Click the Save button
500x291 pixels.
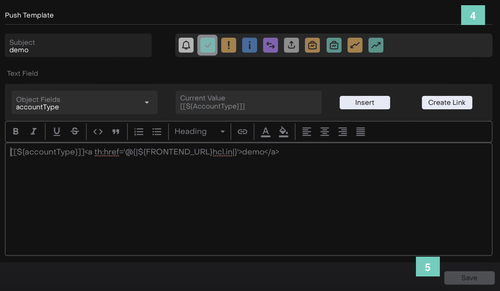point(469,278)
